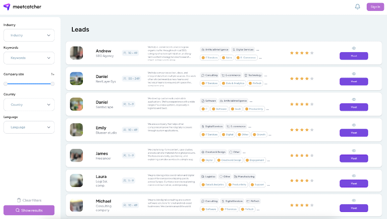
Task: Toggle the eye icon for Andrew's lead
Action: click(354, 48)
